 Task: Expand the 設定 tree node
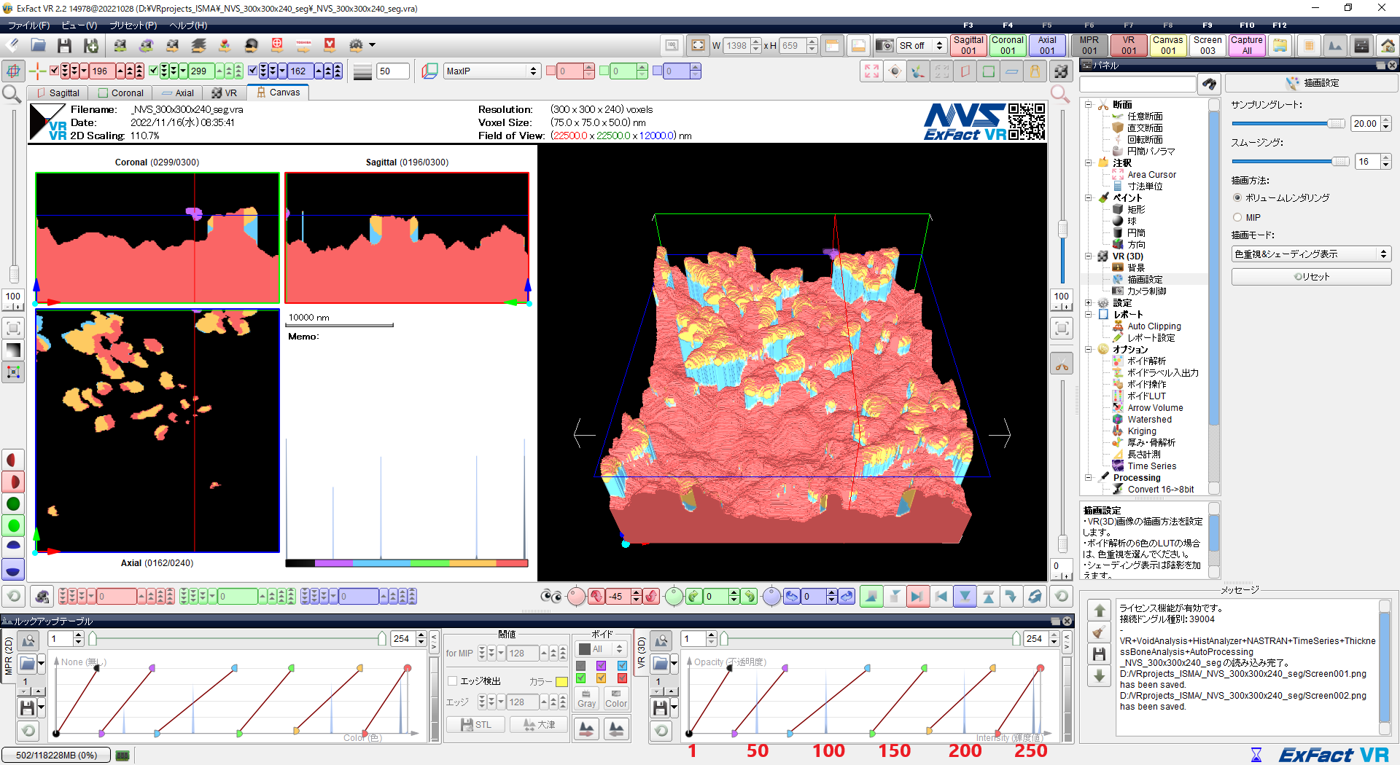point(1088,303)
